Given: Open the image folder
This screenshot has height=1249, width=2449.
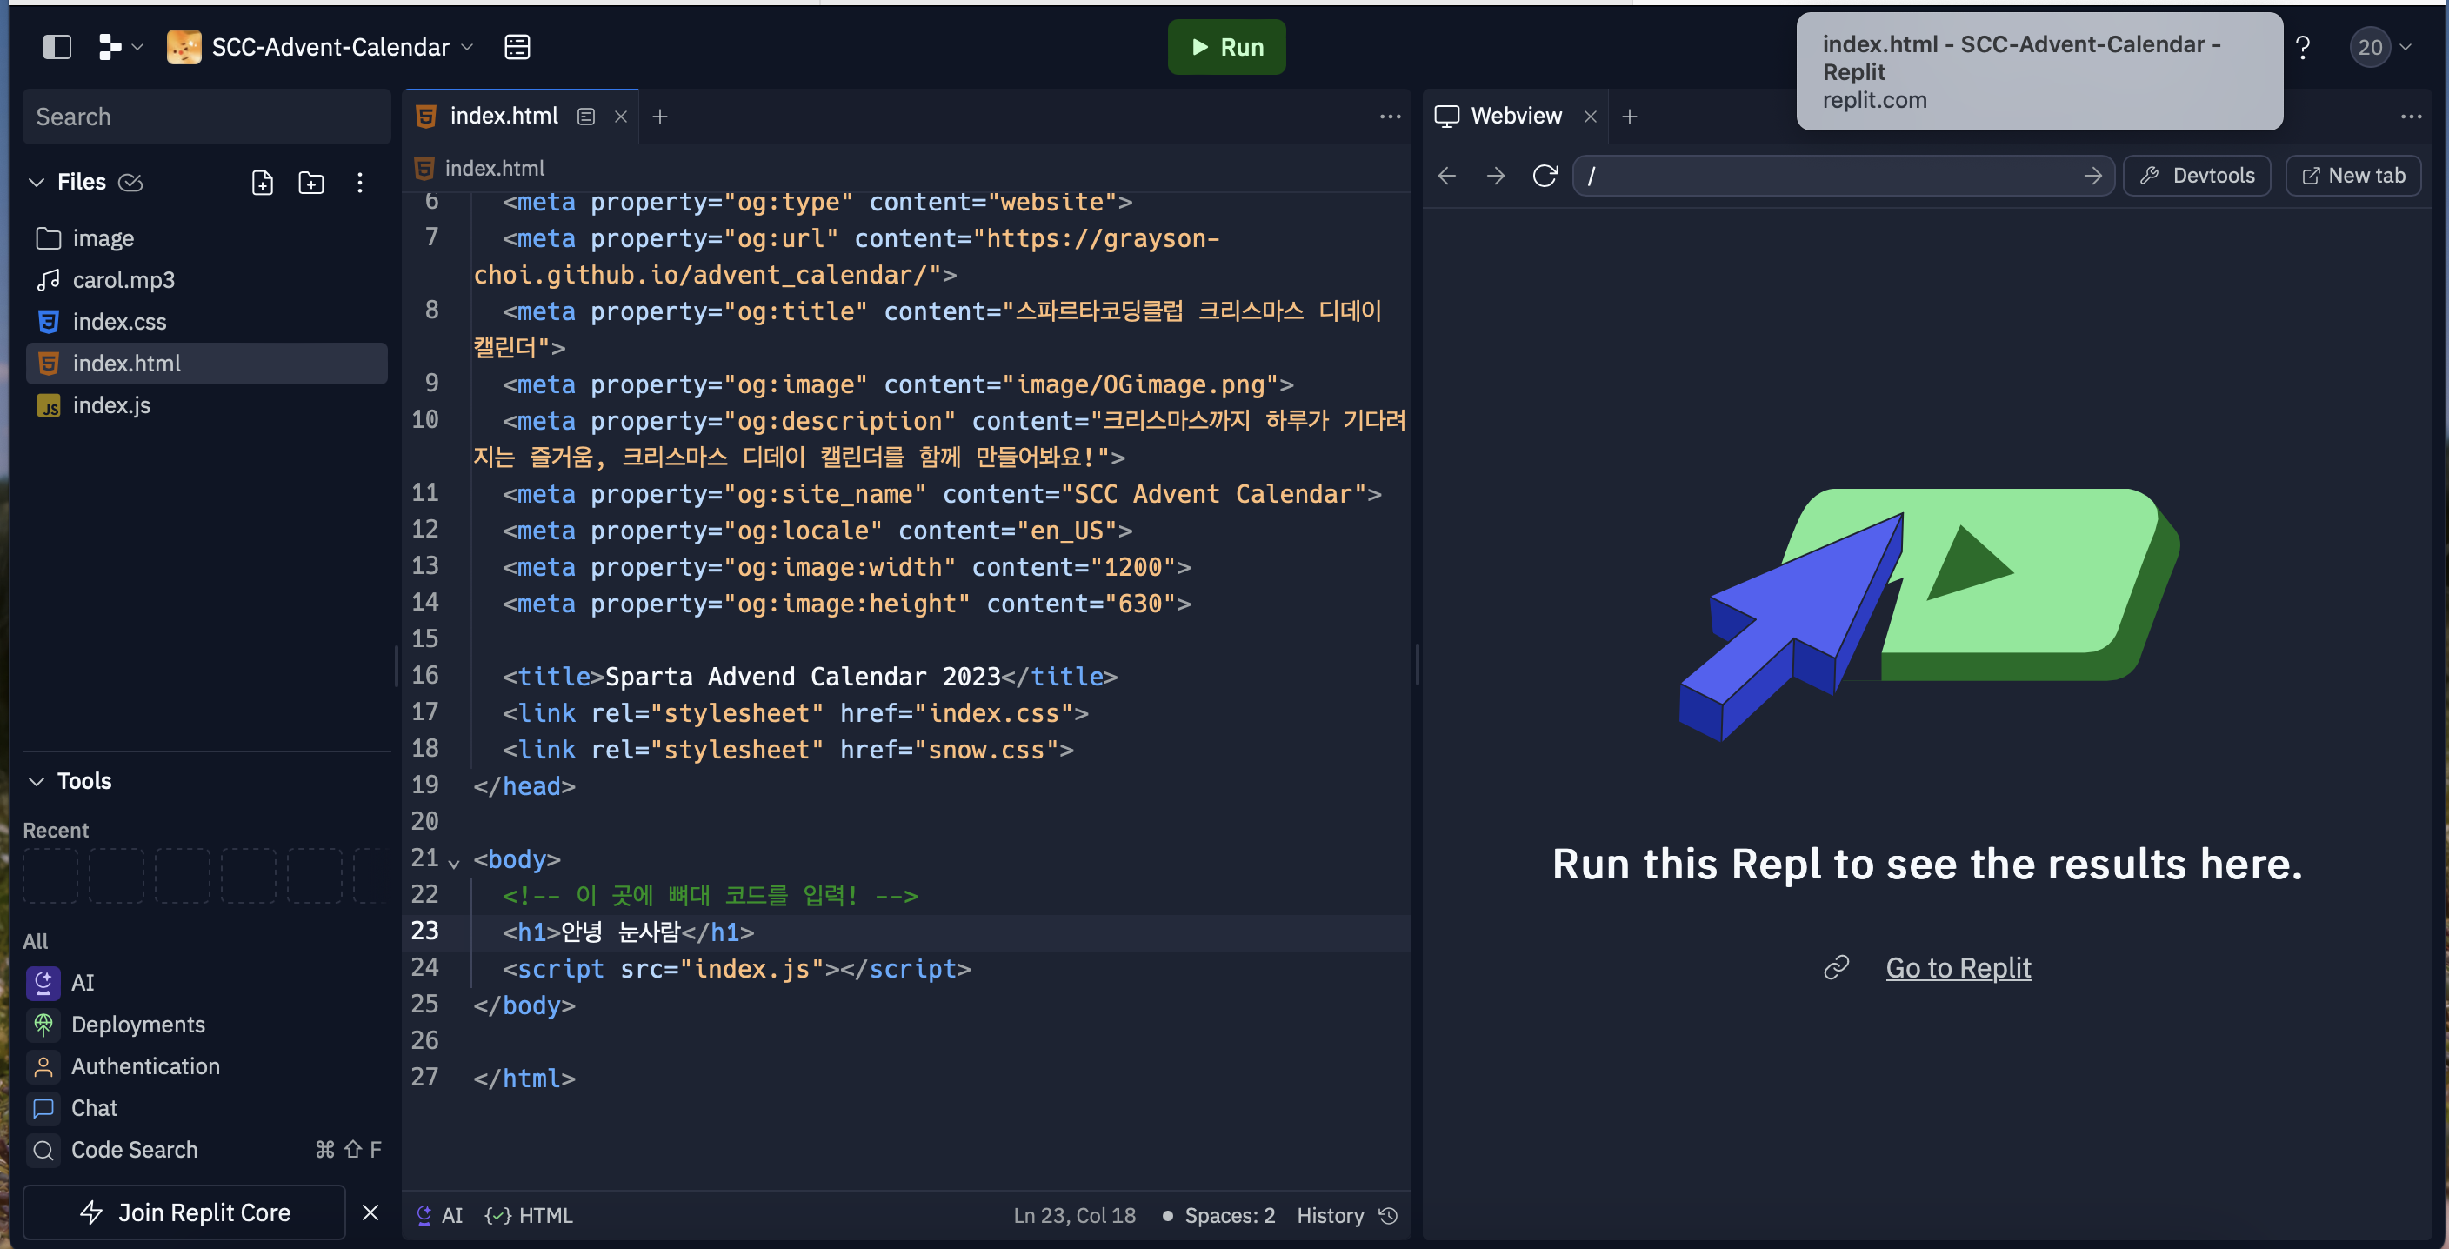Looking at the screenshot, I should coord(206,237).
